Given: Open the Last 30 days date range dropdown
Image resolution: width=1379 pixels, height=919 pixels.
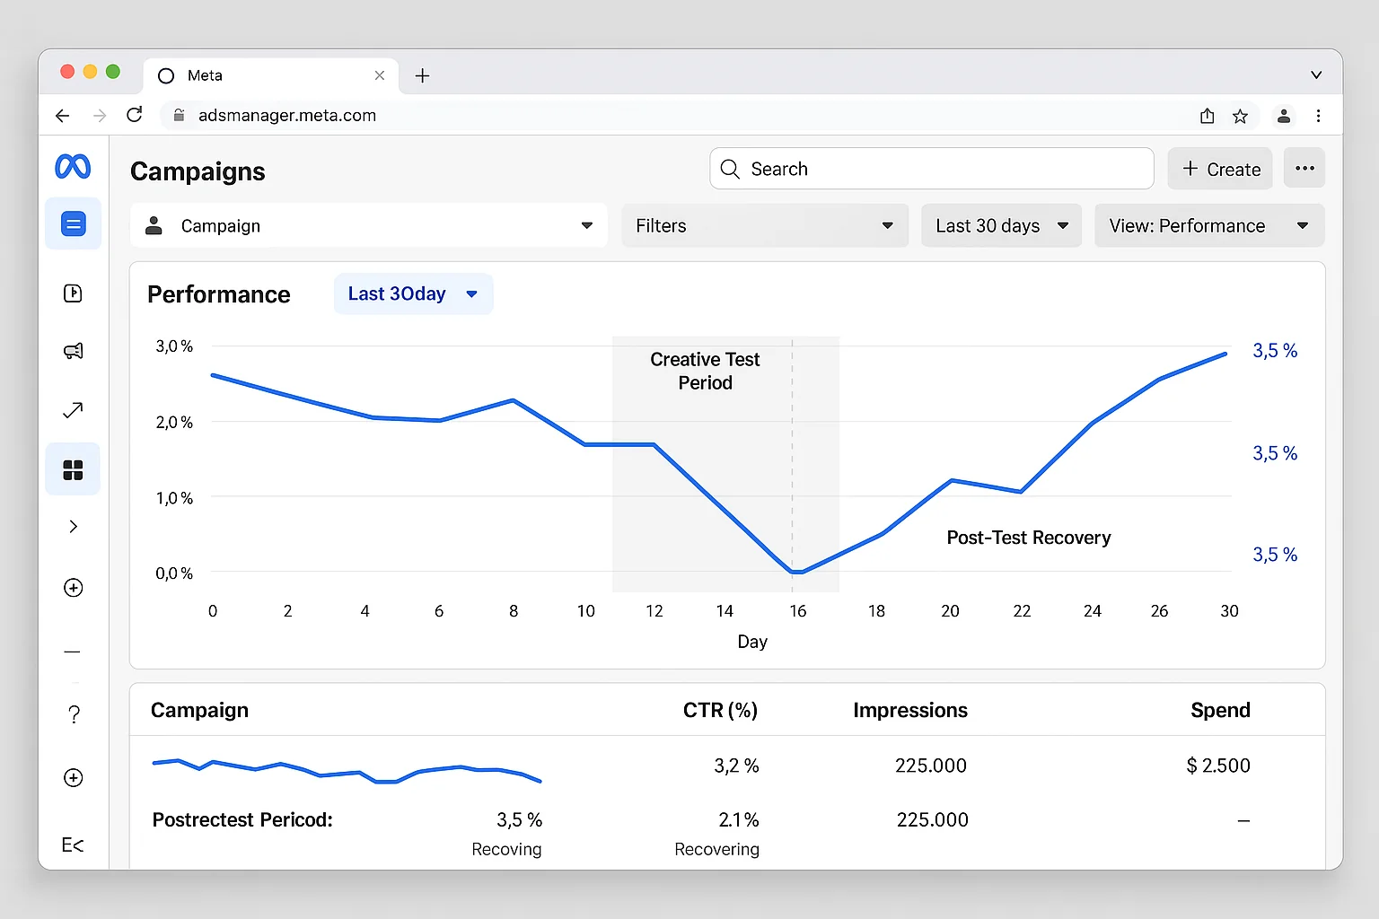Looking at the screenshot, I should tap(1000, 225).
